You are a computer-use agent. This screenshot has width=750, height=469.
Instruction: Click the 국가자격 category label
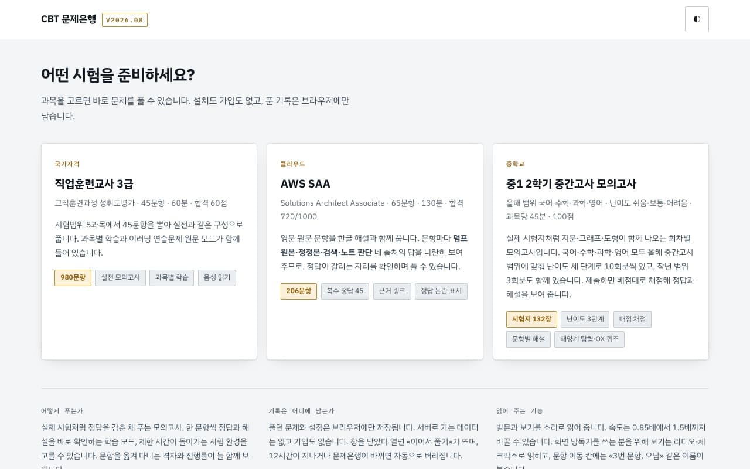tap(67, 164)
